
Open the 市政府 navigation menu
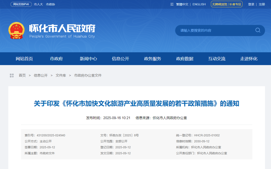point(56,59)
